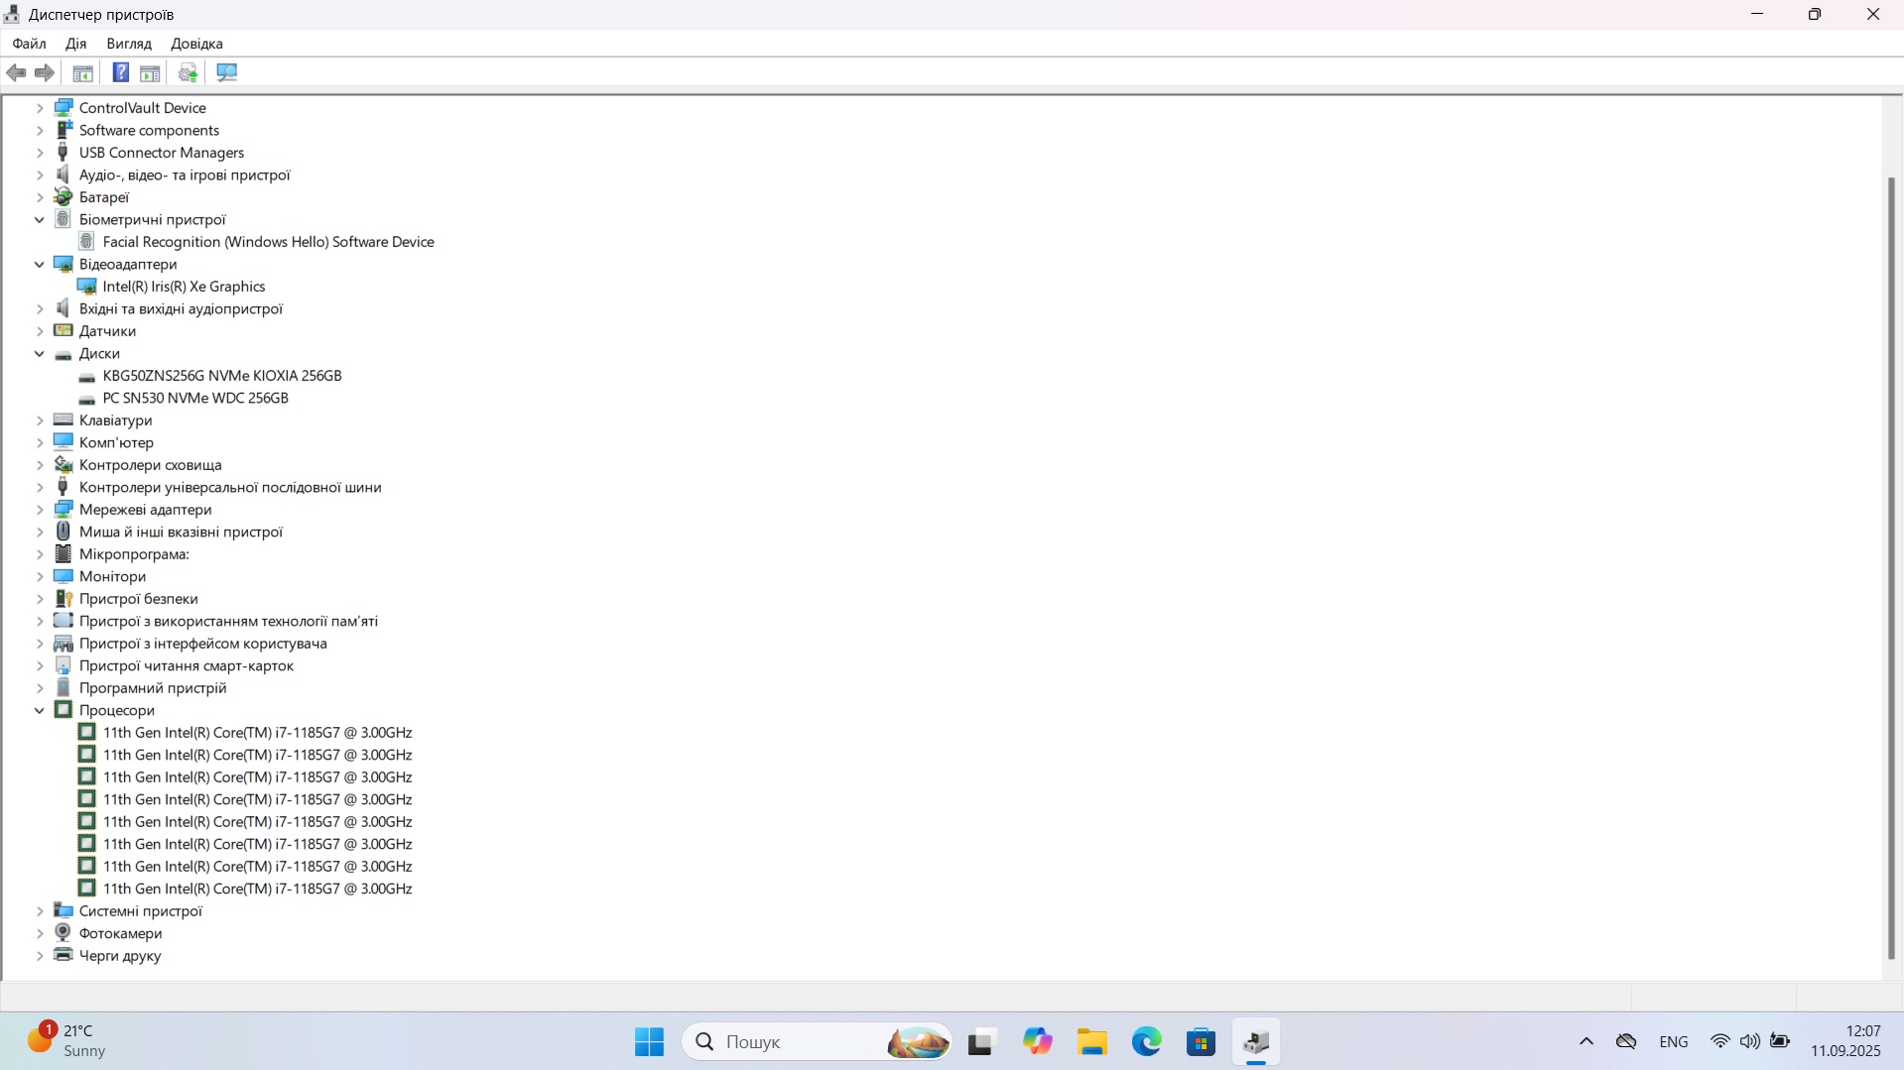Image resolution: width=1904 pixels, height=1070 pixels.
Task: Select the first i7-1185G7 processor entry
Action: [257, 733]
